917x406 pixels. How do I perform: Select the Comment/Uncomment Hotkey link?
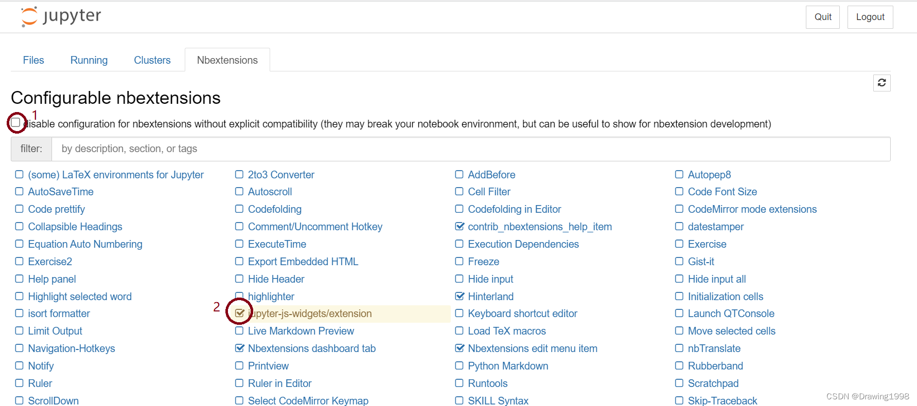pyautogui.click(x=315, y=227)
